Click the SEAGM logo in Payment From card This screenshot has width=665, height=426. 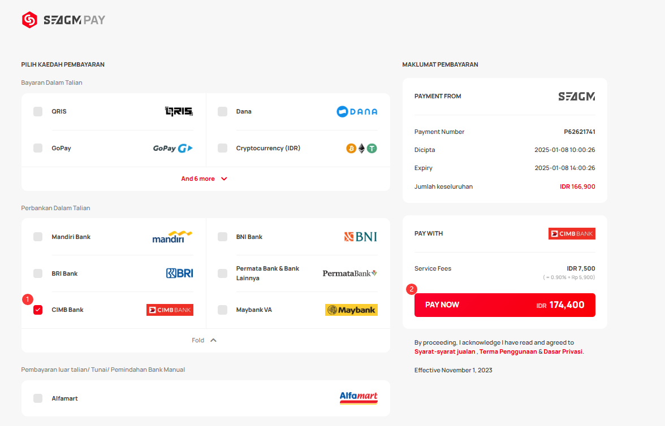[576, 97]
